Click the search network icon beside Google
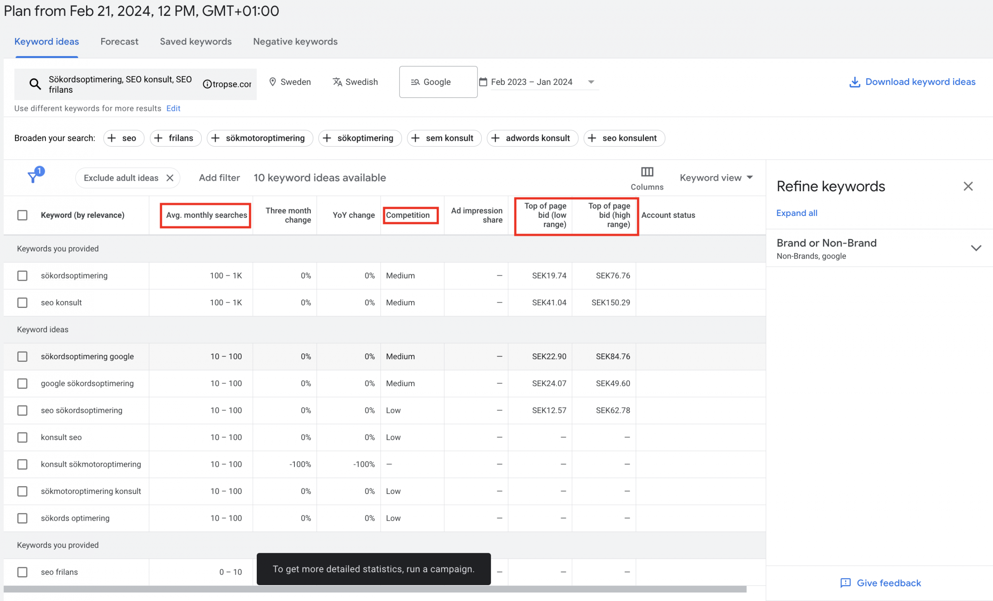The height and width of the screenshot is (601, 993). [x=415, y=82]
